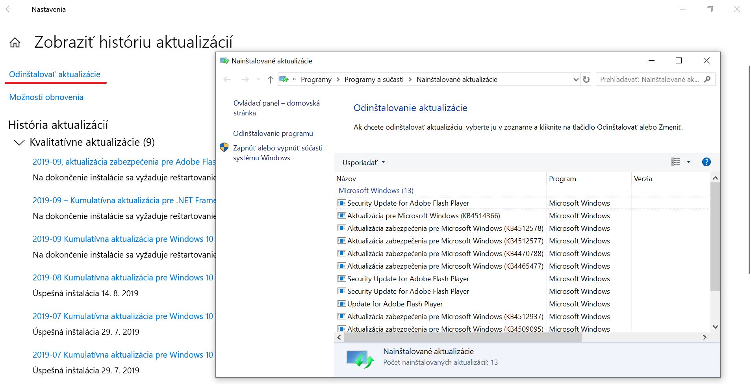Screen dimensions: 751x384
Task: Click the chevron after Programy a súčasti breadcrumb
Action: (x=410, y=80)
